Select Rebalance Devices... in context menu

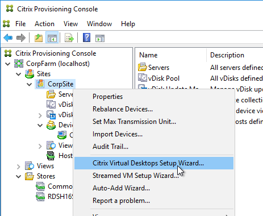(x=154, y=109)
